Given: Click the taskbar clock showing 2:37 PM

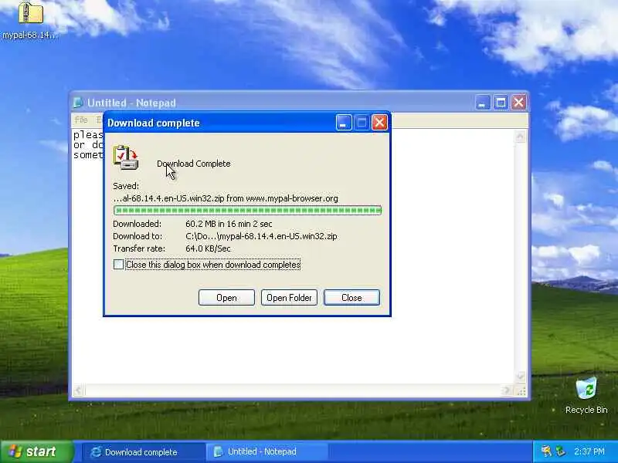Looking at the screenshot, I should point(589,451).
